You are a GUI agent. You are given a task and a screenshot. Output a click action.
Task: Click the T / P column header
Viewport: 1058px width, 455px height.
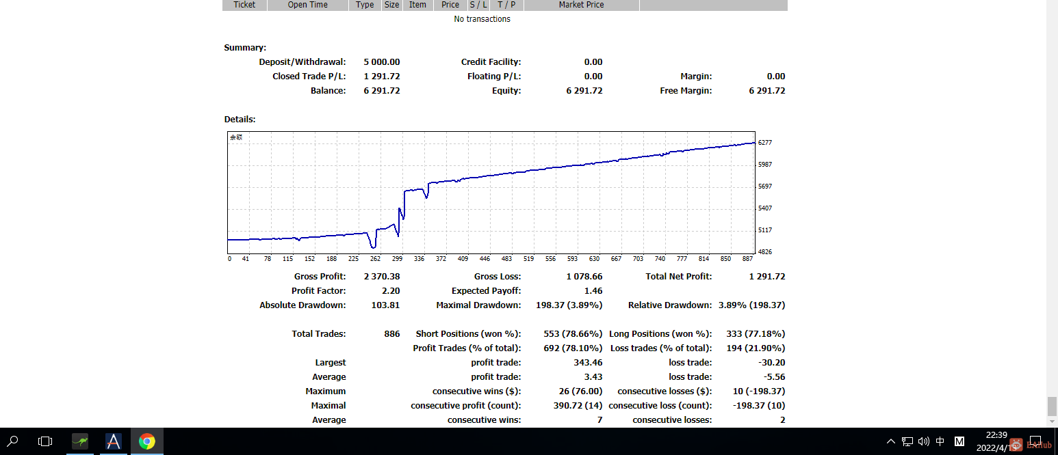tap(506, 5)
